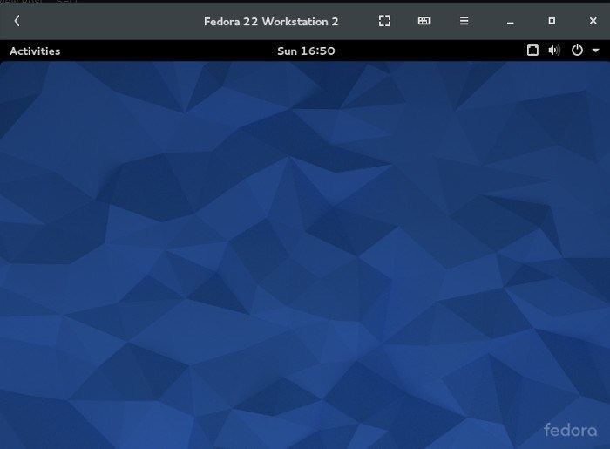This screenshot has height=449, width=610.
Task: Open the keyboard shortcuts sender button
Action: click(x=424, y=21)
